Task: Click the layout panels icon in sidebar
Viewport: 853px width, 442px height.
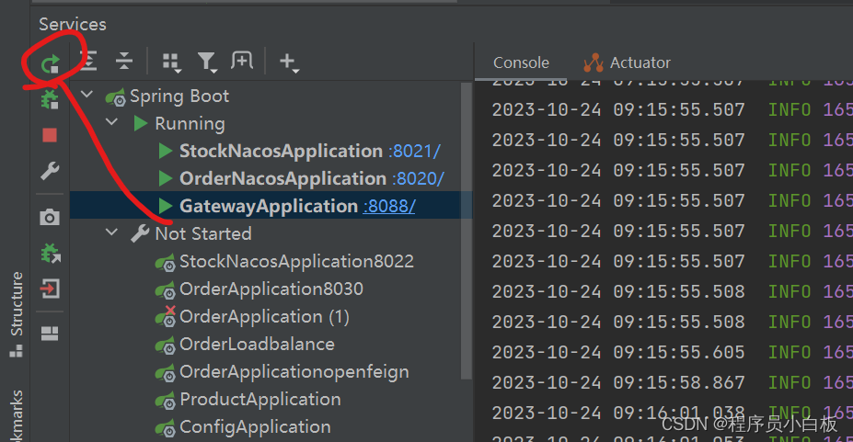Action: coord(50,334)
